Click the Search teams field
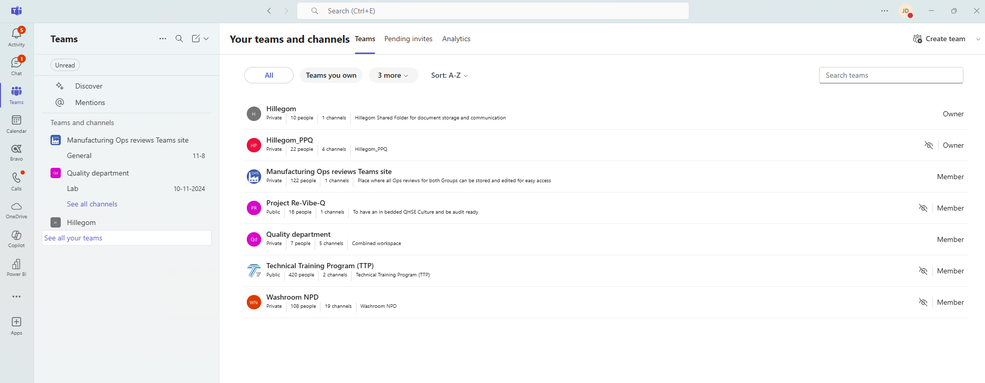 tap(891, 75)
